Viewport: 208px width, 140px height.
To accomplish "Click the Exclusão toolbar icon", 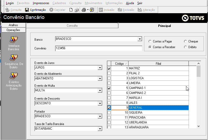I will pos(120,10).
